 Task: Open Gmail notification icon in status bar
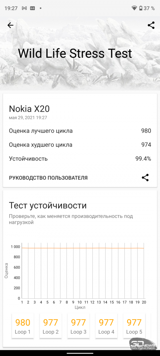(24, 8)
